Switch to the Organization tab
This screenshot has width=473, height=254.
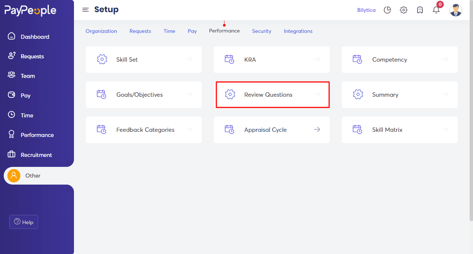pyautogui.click(x=101, y=31)
